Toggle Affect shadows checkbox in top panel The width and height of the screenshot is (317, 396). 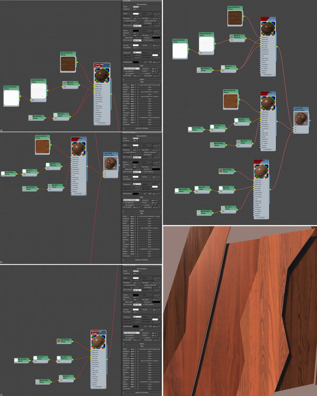pos(143,40)
